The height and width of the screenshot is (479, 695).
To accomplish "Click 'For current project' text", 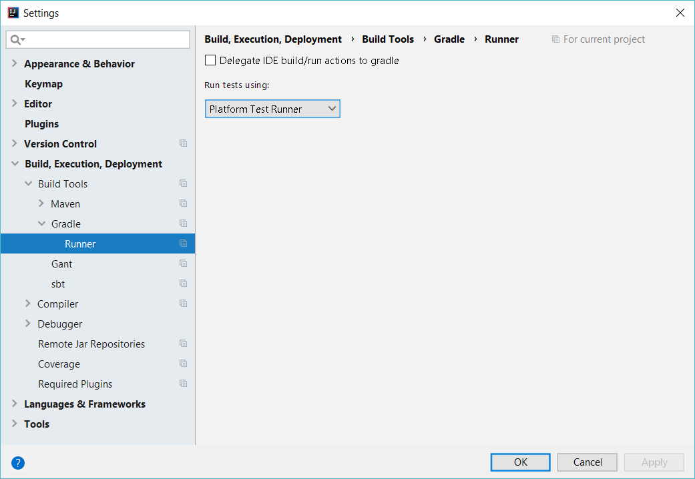I will click(604, 39).
